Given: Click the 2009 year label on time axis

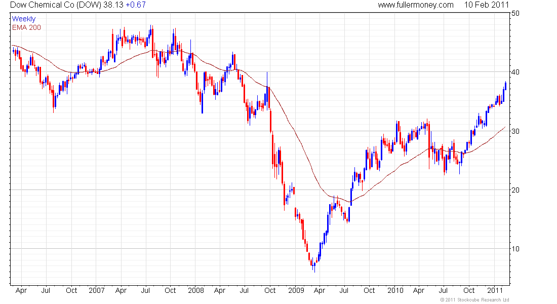Looking at the screenshot, I should (296, 290).
